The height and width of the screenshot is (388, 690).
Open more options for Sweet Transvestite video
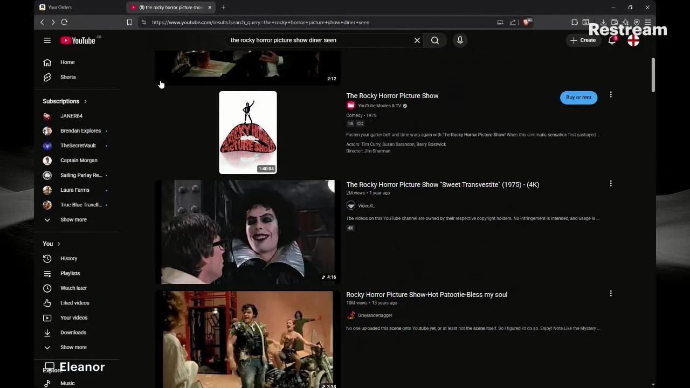coord(611,184)
